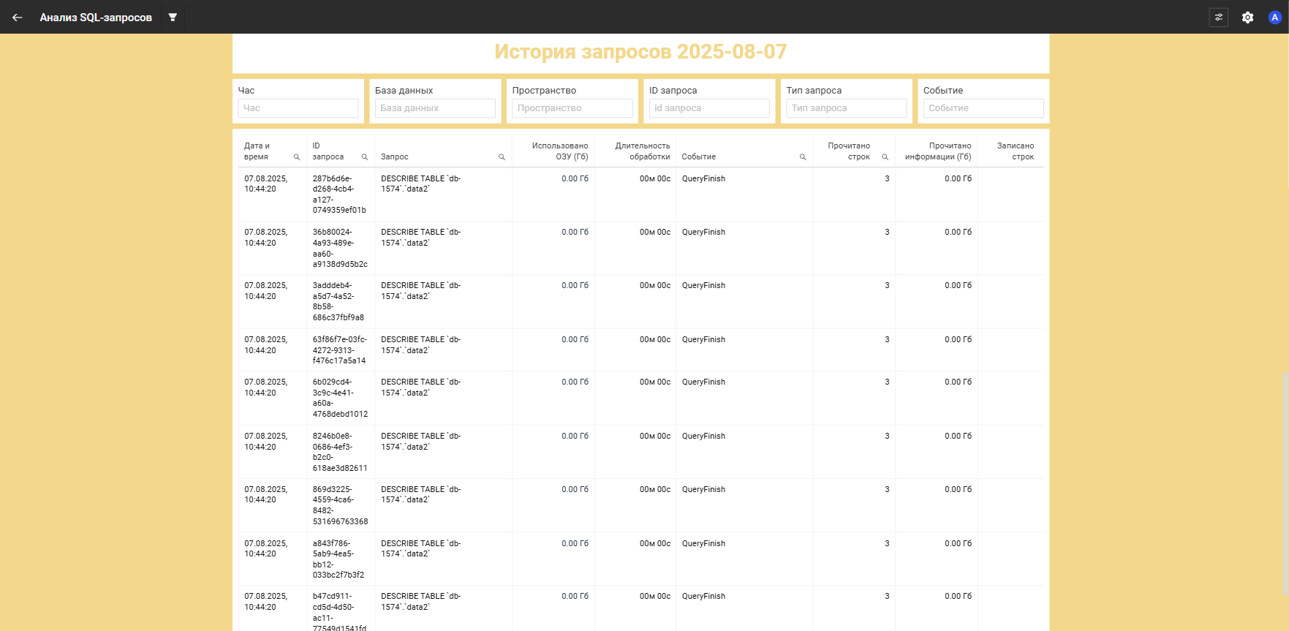Open the gear settings icon

coord(1247,18)
